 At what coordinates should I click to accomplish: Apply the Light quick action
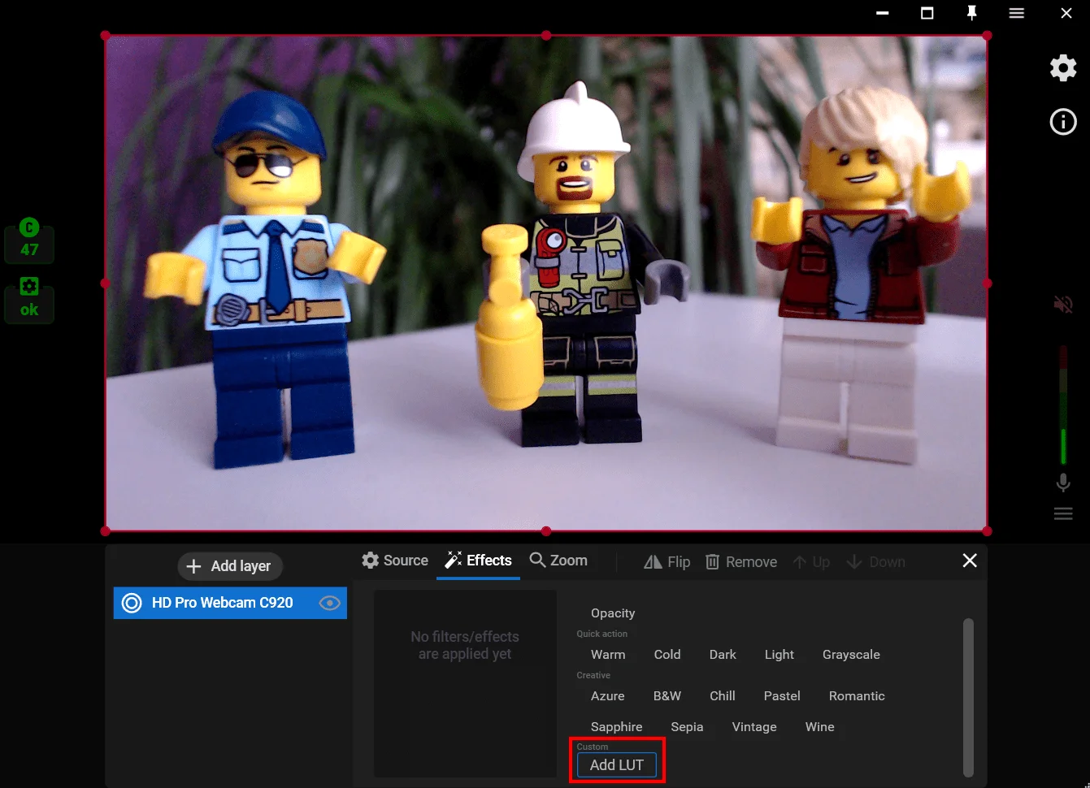click(780, 655)
